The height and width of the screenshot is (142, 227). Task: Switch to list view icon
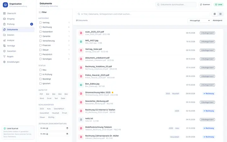tap(215, 14)
